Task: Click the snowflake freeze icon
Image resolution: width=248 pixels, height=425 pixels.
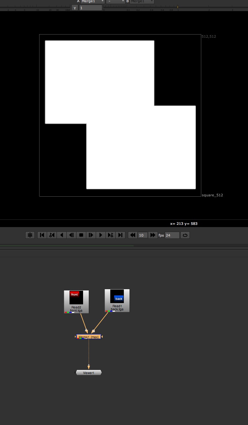Action: [30, 235]
